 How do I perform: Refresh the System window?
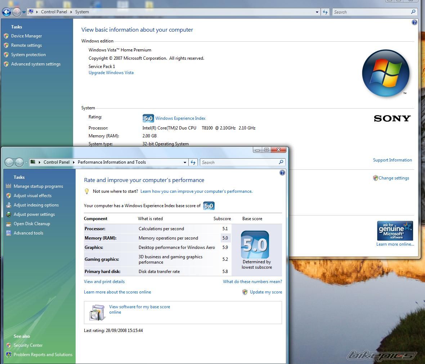point(325,12)
